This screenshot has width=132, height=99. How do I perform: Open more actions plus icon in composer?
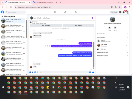[x=30, y=72]
